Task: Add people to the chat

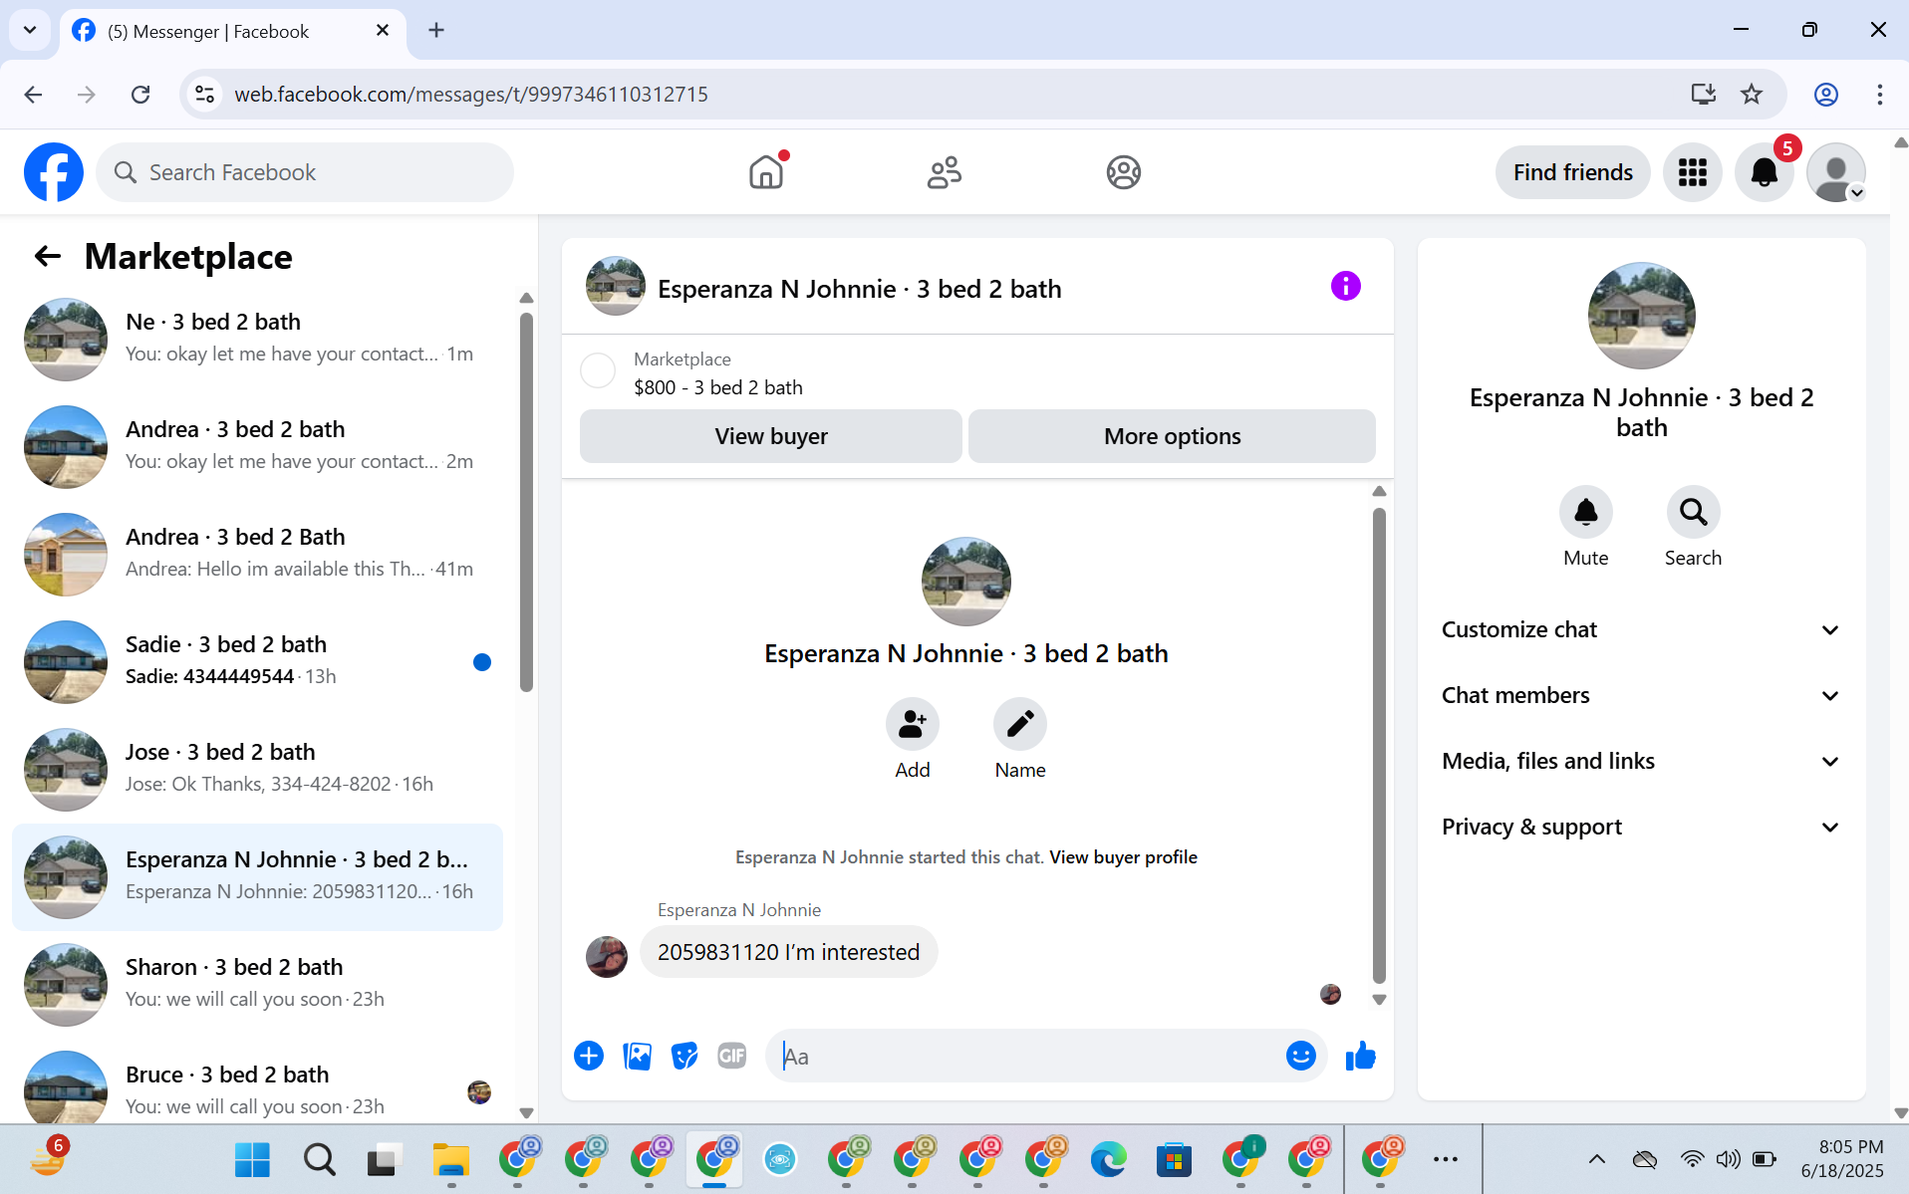Action: click(912, 724)
